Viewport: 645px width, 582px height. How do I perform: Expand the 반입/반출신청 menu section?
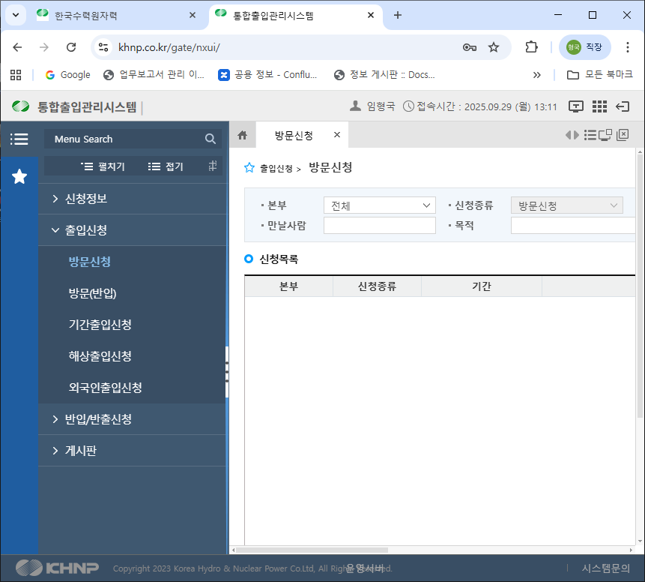98,419
